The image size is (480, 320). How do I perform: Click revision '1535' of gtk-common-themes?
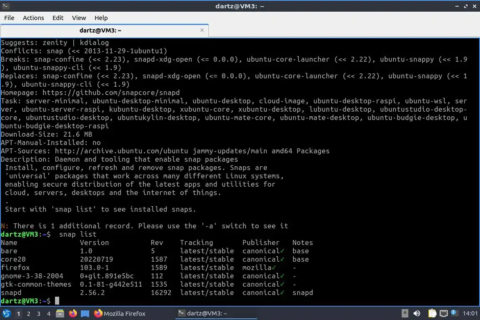[x=159, y=284]
